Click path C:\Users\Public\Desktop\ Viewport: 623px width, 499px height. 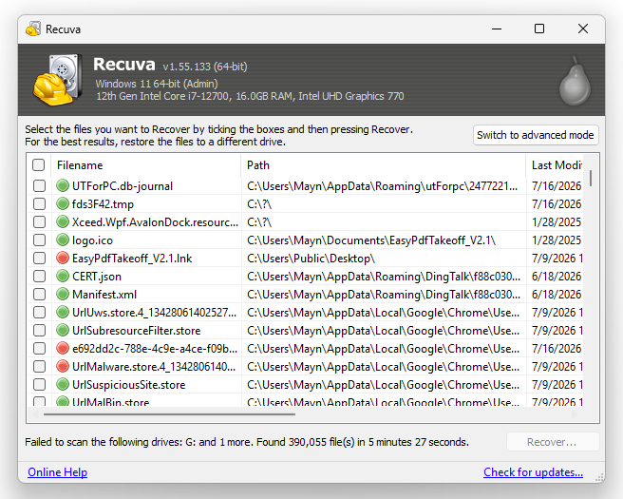(311, 258)
